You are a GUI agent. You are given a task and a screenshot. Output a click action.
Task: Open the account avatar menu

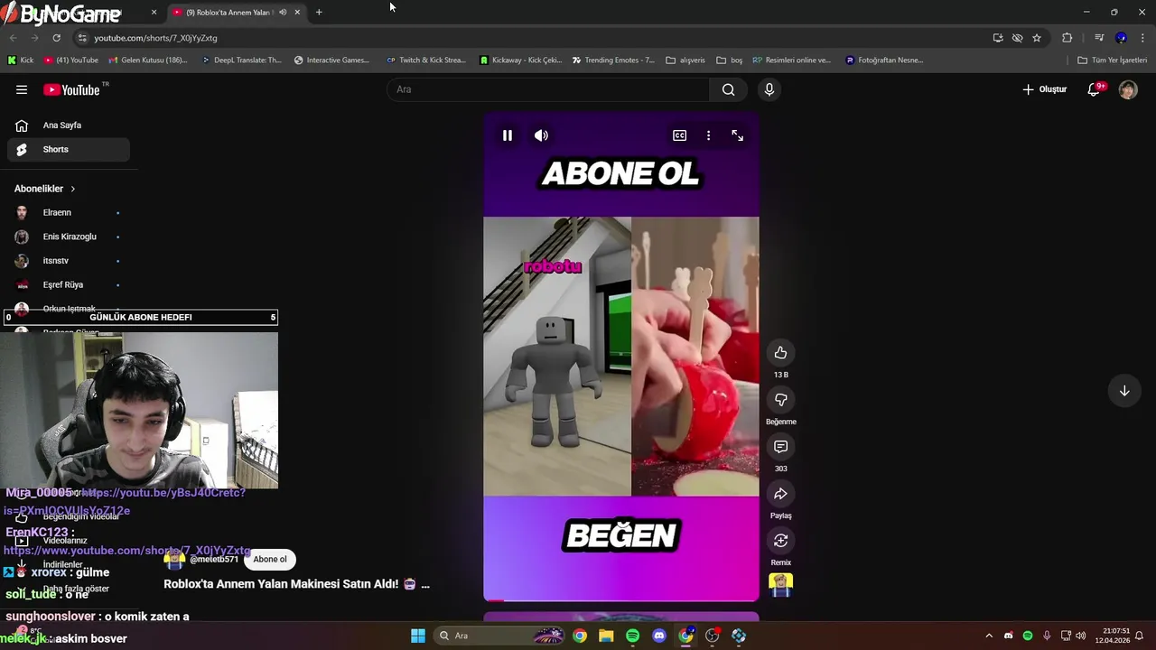(1128, 89)
